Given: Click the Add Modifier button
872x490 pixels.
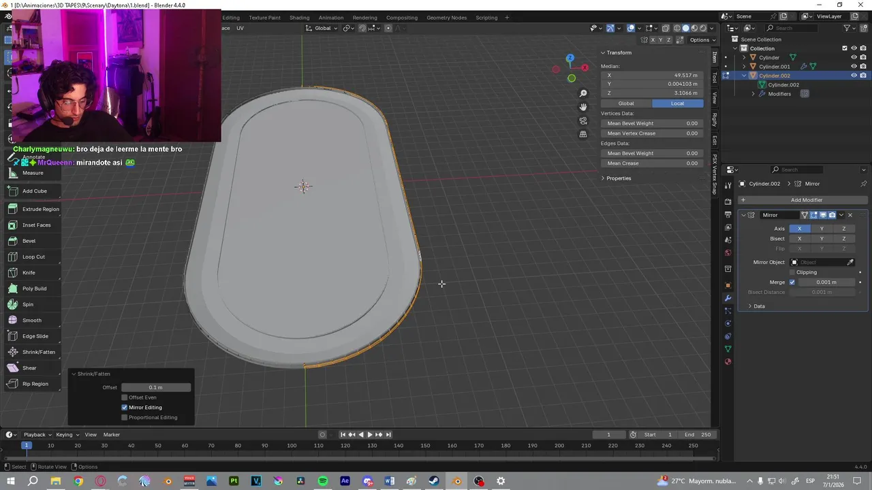Looking at the screenshot, I should point(806,200).
